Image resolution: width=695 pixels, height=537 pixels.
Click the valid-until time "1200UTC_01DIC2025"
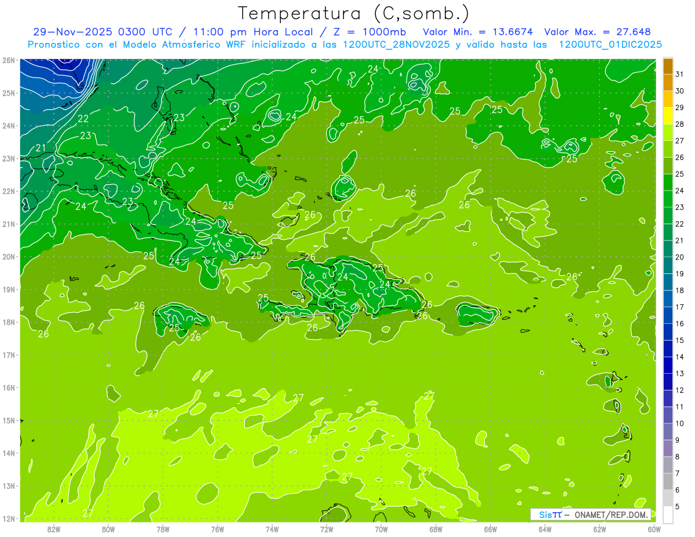pos(610,45)
